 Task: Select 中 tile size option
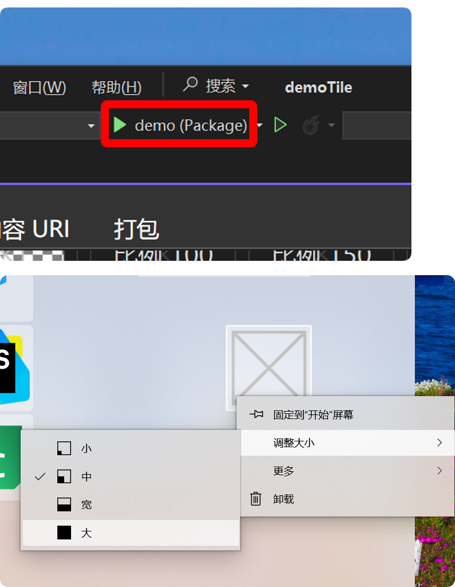tap(131, 476)
